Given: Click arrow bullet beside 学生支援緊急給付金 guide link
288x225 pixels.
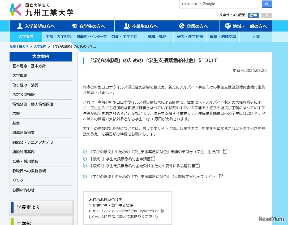Looking at the screenshot, I should point(85,151).
